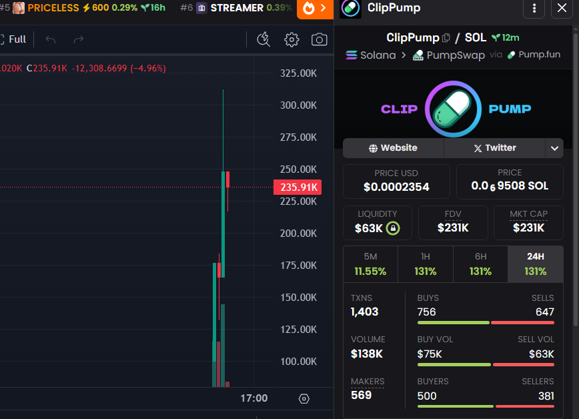Close the ClipPump pair panel
579x419 pixels.
coord(562,8)
